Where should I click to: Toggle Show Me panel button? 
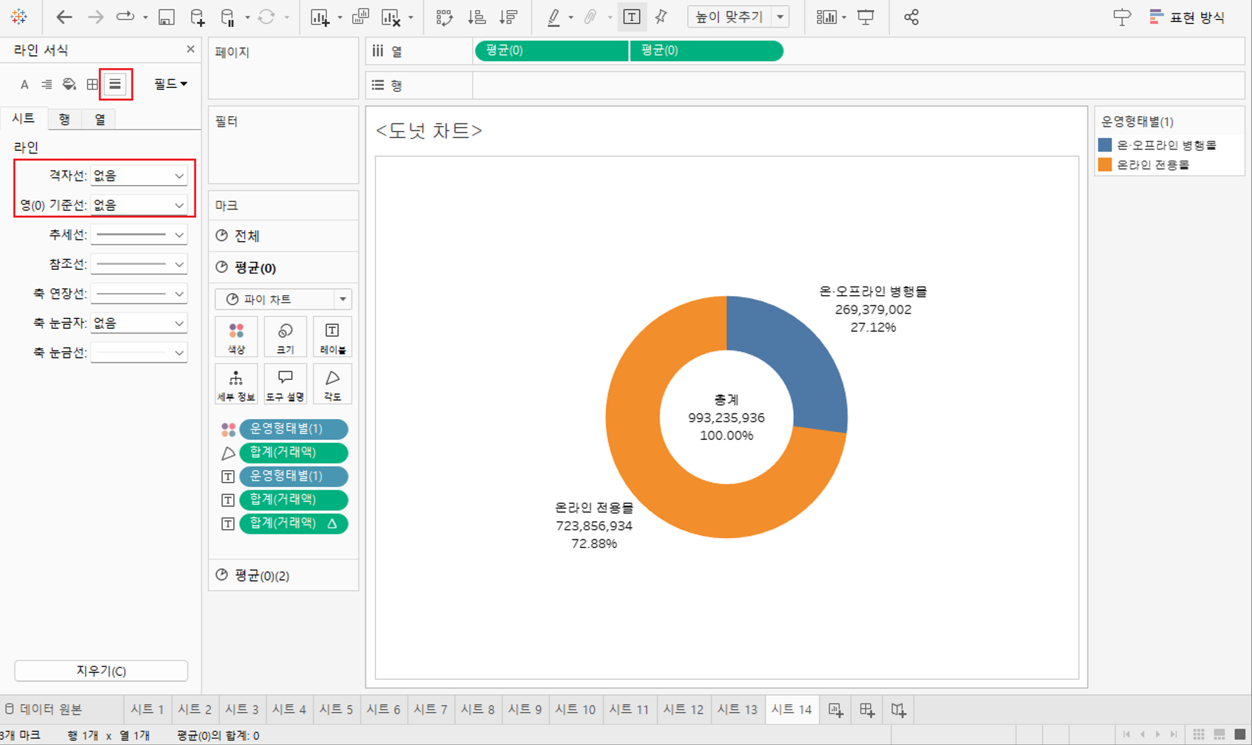[x=1188, y=17]
